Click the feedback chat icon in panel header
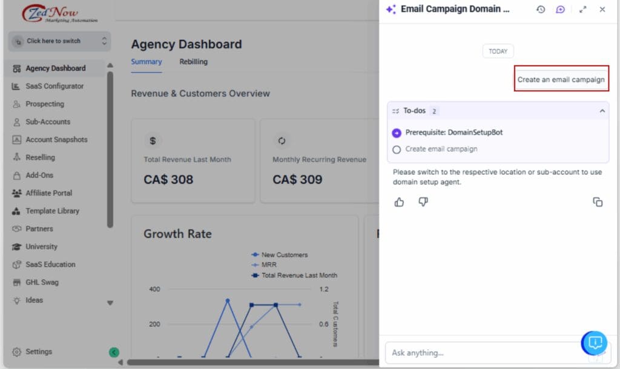This screenshot has height=369, width=620. pyautogui.click(x=561, y=9)
